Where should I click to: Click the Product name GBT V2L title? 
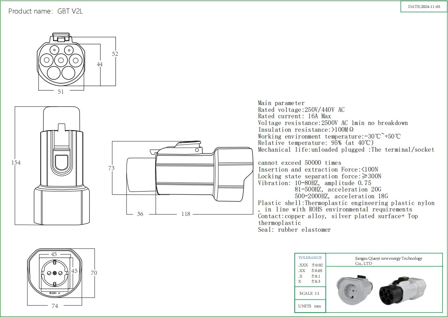tap(45, 11)
